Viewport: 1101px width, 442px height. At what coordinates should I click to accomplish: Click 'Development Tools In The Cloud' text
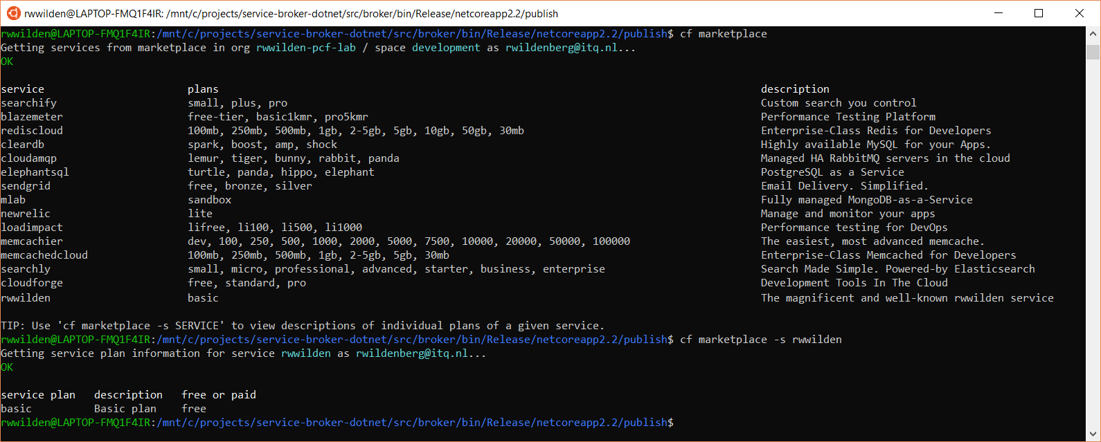click(854, 283)
